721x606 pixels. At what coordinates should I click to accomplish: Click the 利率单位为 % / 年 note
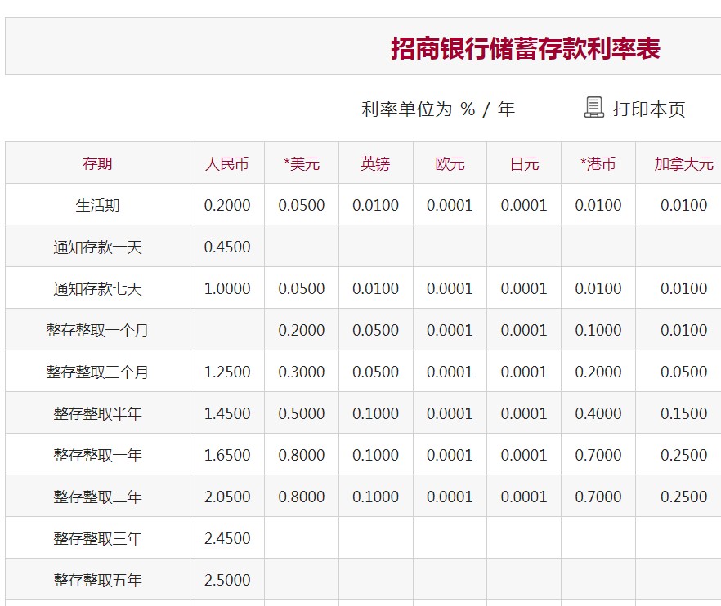pyautogui.click(x=438, y=109)
